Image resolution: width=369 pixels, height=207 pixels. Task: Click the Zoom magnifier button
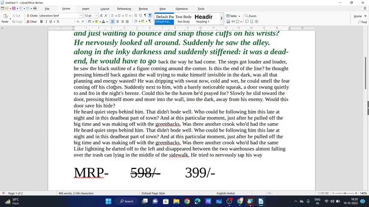coord(251,16)
